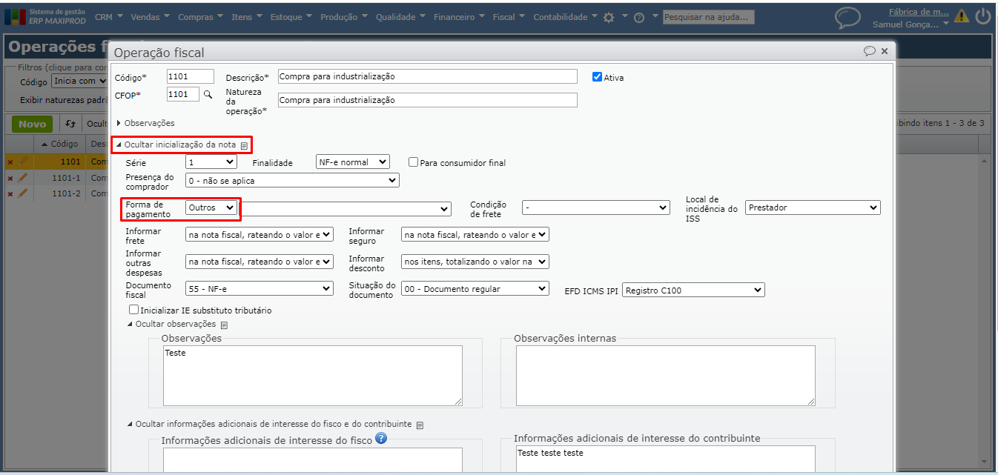Click the yellow warning alert icon
998x475 pixels.
click(x=962, y=16)
